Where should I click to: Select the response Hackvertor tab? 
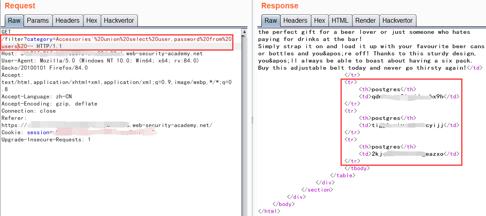point(397,21)
